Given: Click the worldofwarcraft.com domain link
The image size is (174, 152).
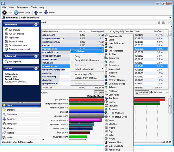Looking at the screenshot, I should (x=54, y=70).
